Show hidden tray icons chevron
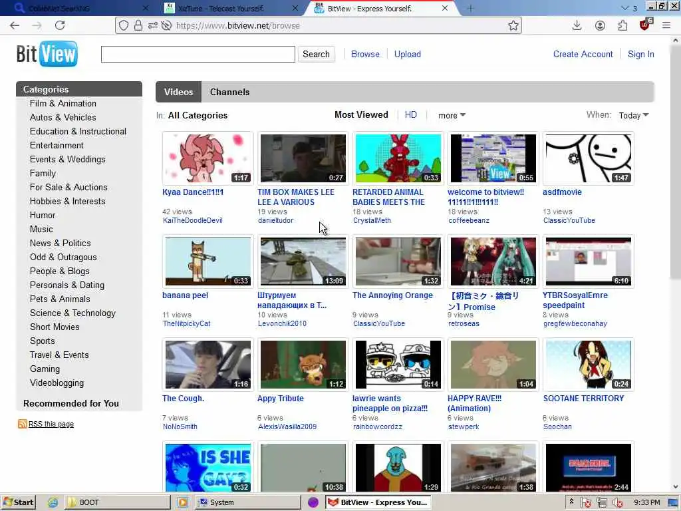Image resolution: width=681 pixels, height=511 pixels. pyautogui.click(x=571, y=502)
